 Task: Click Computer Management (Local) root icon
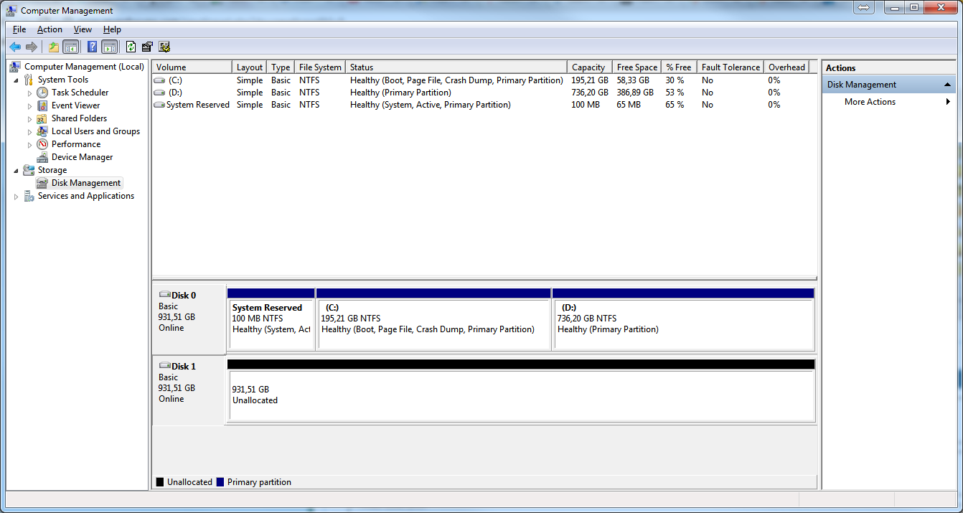[15, 67]
